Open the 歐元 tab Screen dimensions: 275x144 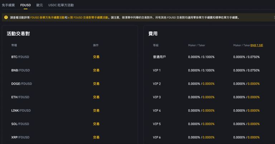(x=39, y=5)
